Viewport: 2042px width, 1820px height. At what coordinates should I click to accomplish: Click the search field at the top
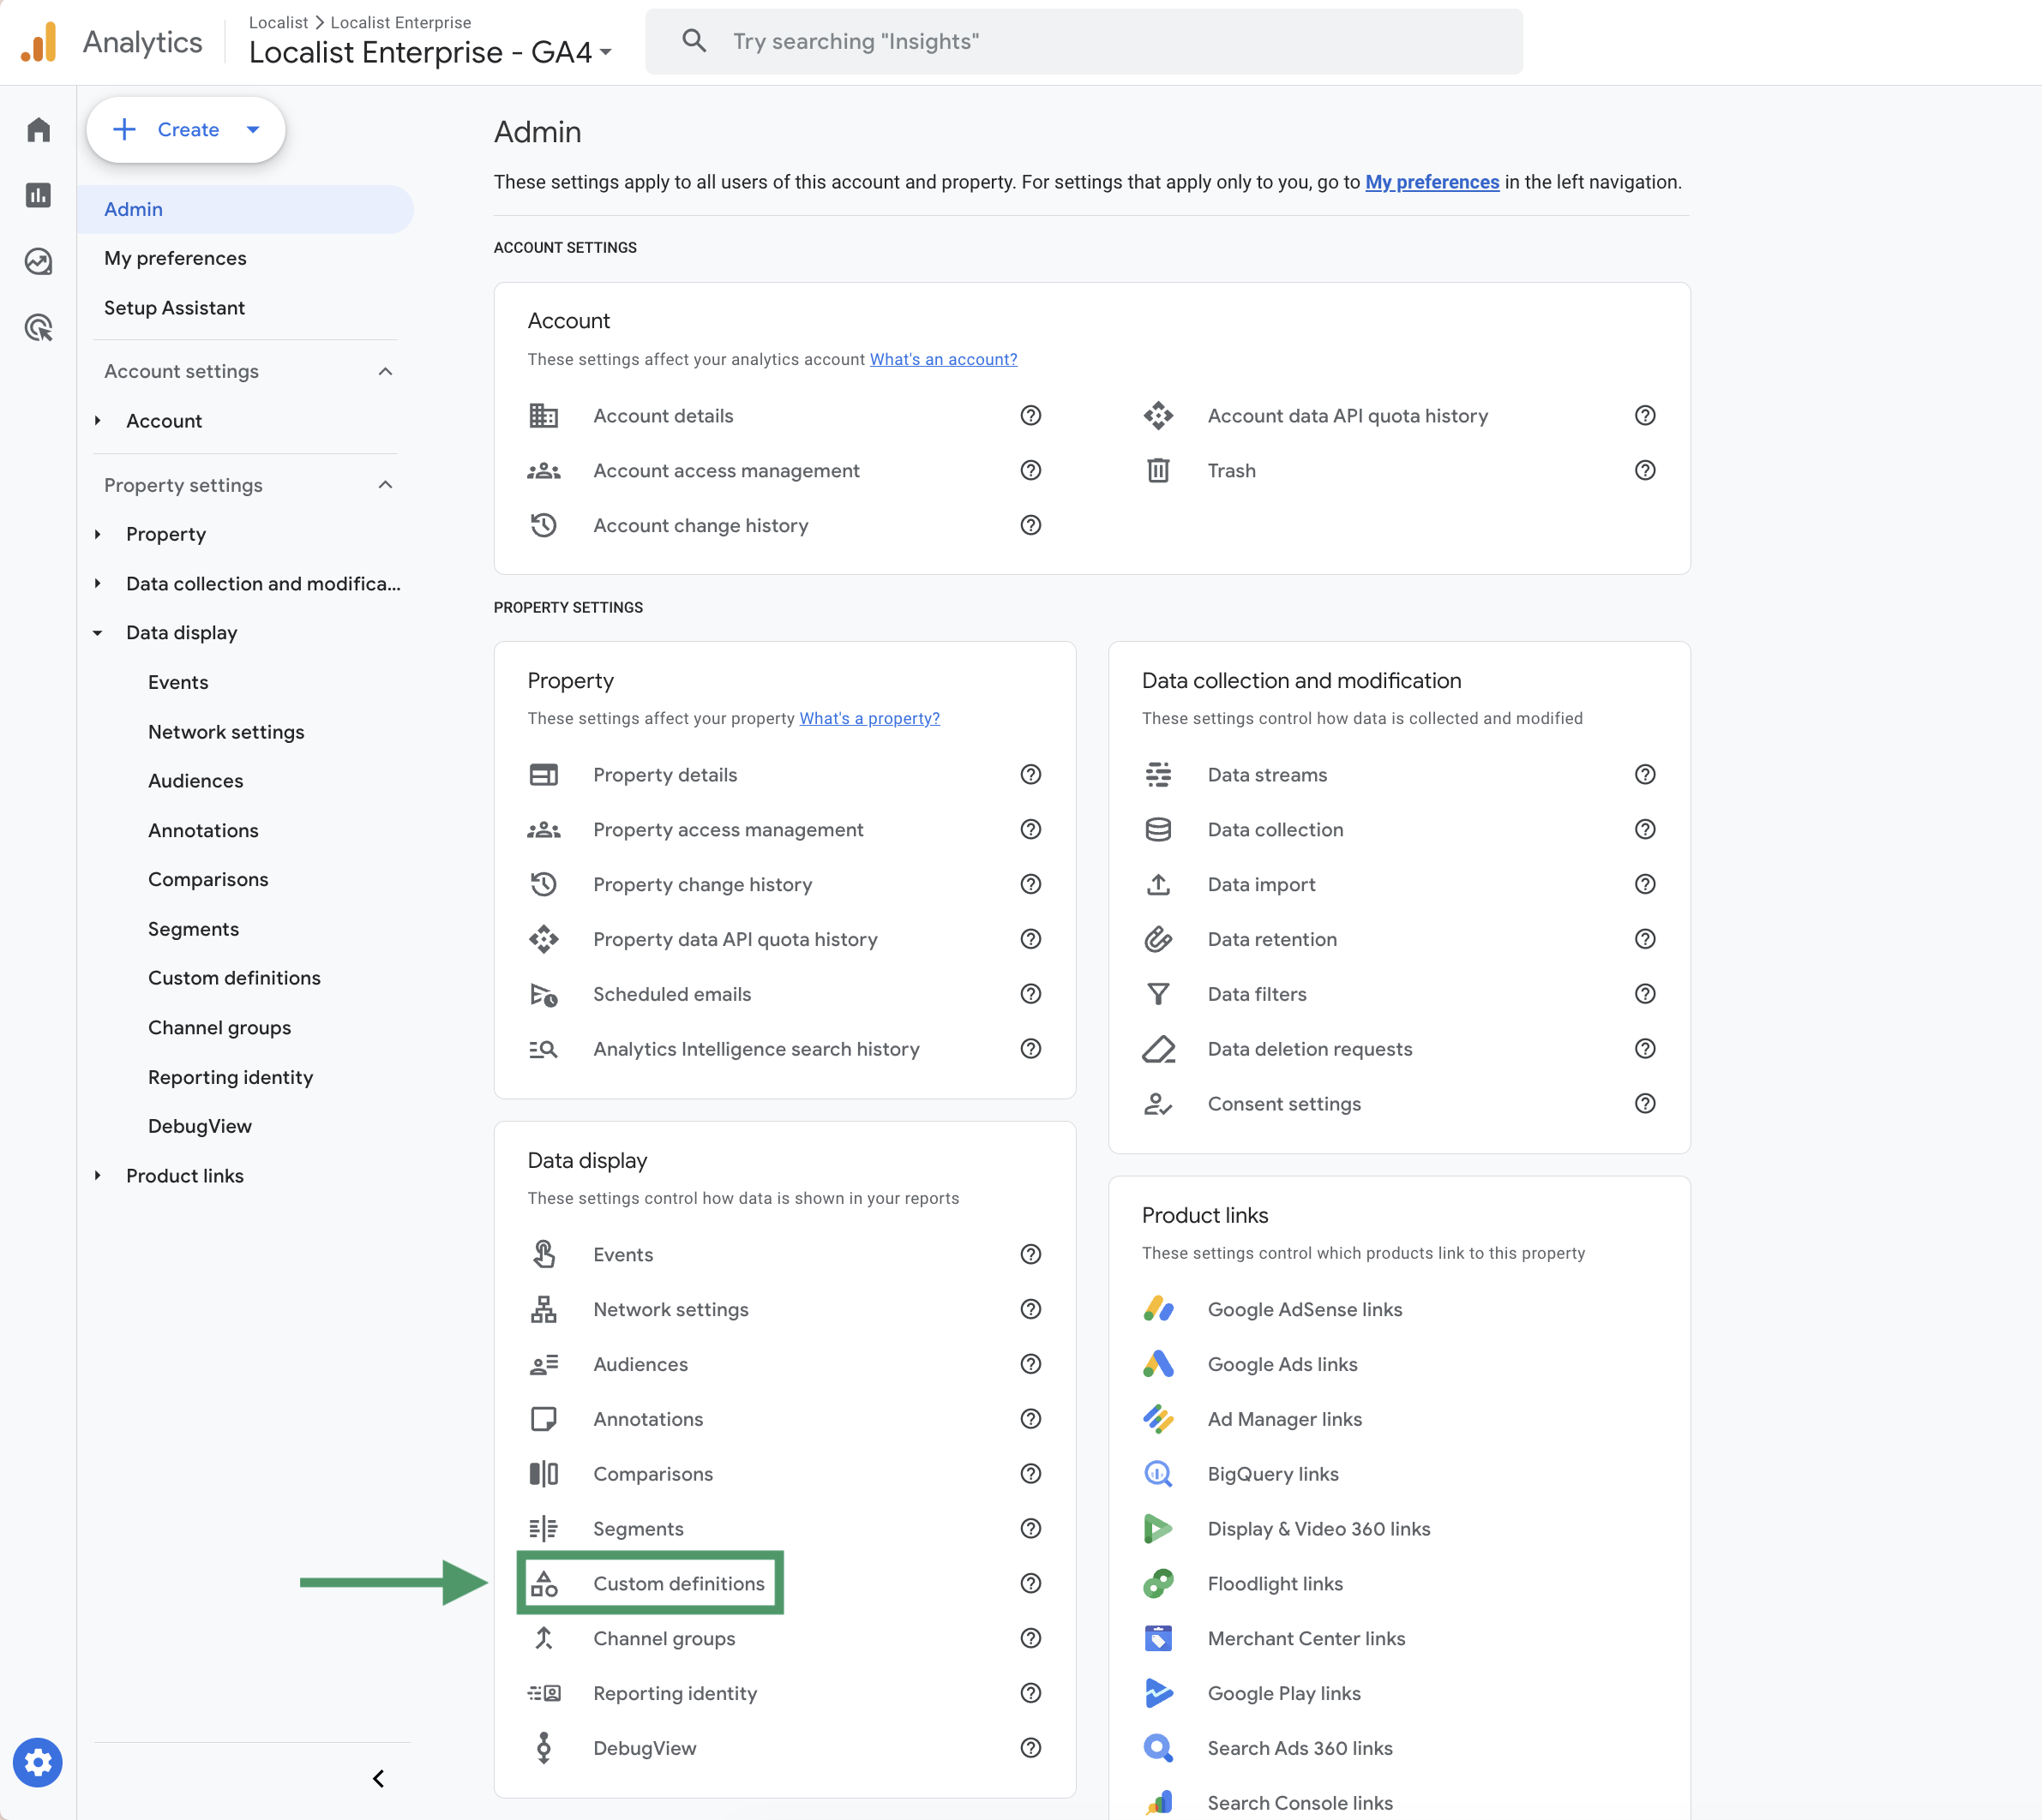pos(1084,42)
